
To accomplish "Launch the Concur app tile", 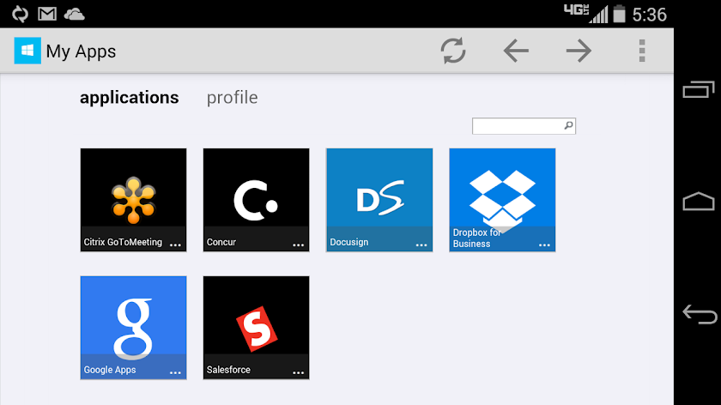I will coord(256,200).
